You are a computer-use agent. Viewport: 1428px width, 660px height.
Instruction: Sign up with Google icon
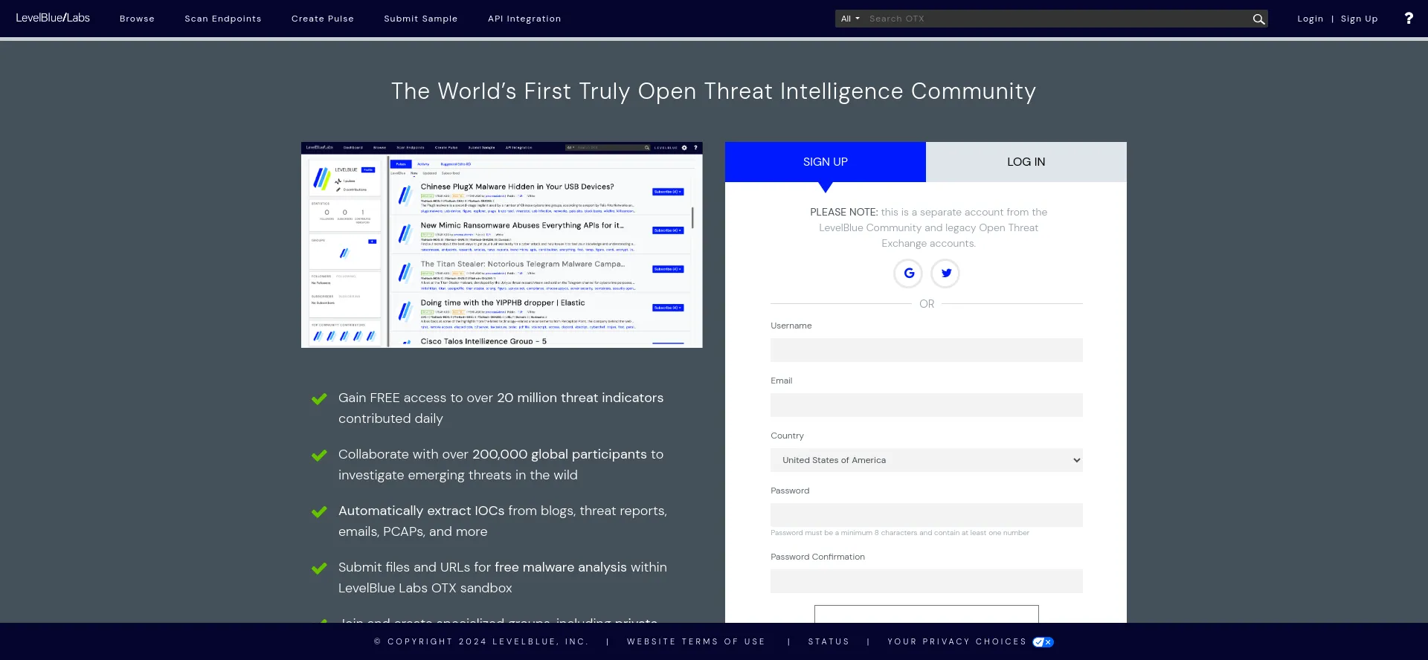(x=908, y=274)
